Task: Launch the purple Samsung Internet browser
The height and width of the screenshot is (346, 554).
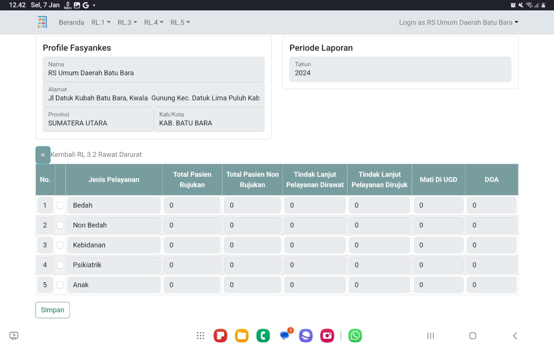Action: point(306,336)
